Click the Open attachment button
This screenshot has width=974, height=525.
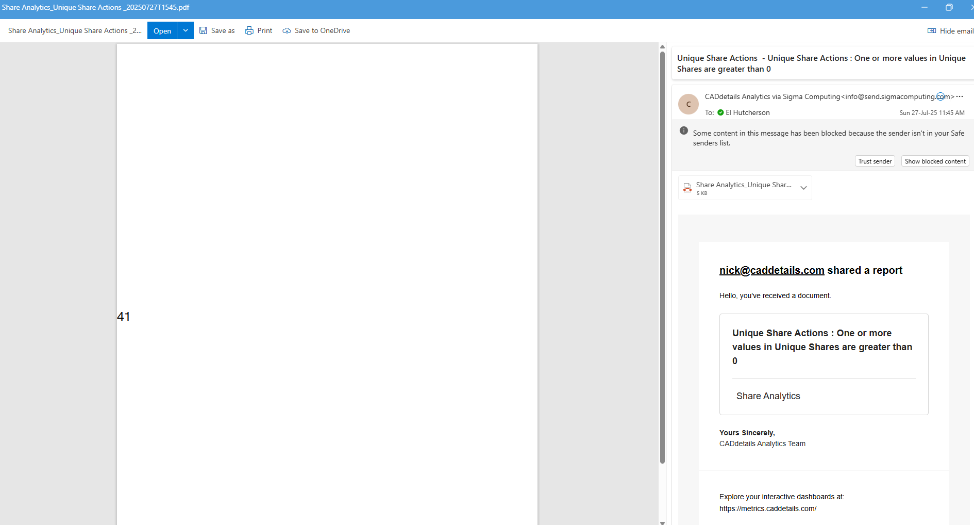coord(162,30)
